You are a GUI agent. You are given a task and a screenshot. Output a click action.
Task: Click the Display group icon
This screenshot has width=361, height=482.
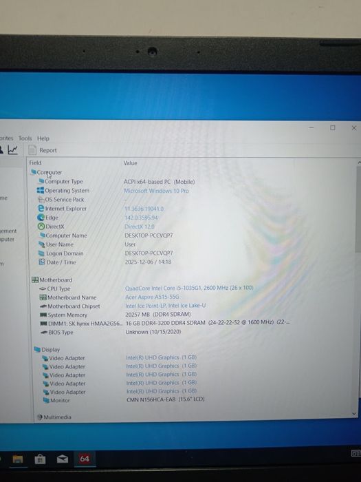pos(37,349)
